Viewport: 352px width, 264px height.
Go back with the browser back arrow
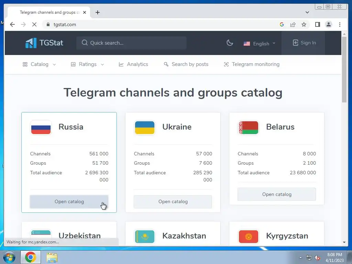click(x=12, y=24)
